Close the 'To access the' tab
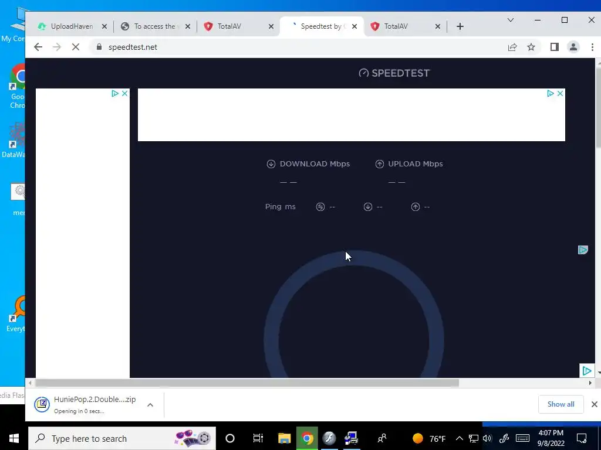601x450 pixels. 187,26
